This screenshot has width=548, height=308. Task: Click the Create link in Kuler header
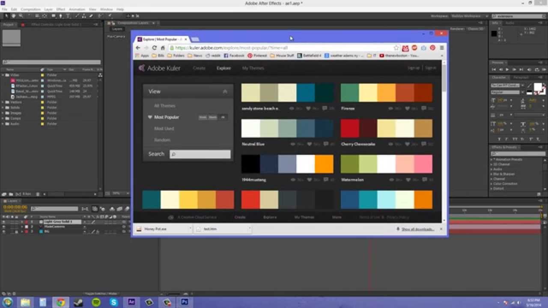click(199, 68)
